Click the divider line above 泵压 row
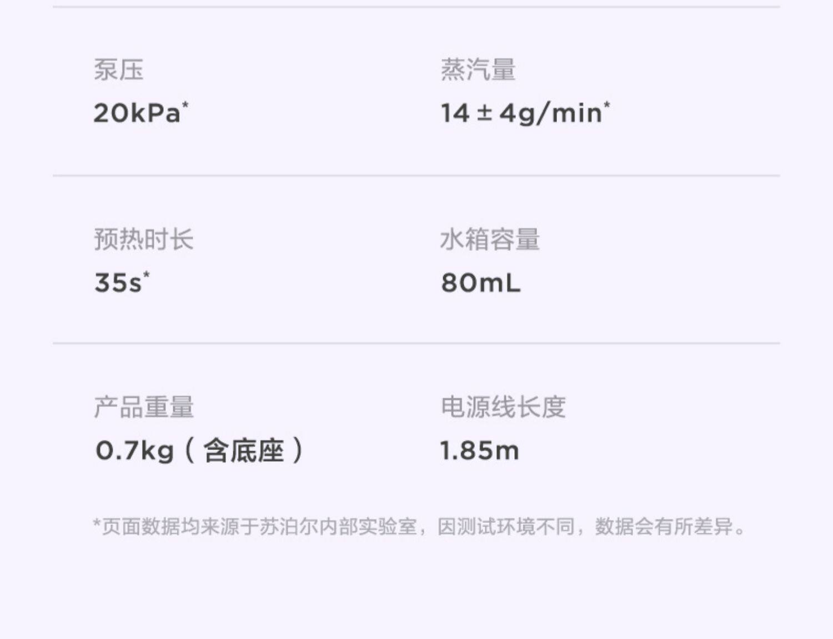This screenshot has width=833, height=639. 416,7
